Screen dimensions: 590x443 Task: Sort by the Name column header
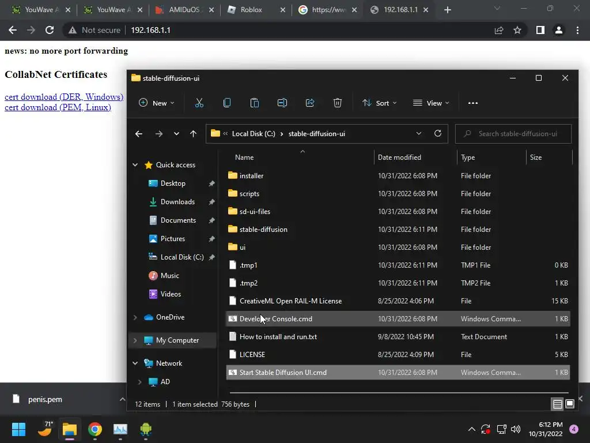(x=244, y=157)
